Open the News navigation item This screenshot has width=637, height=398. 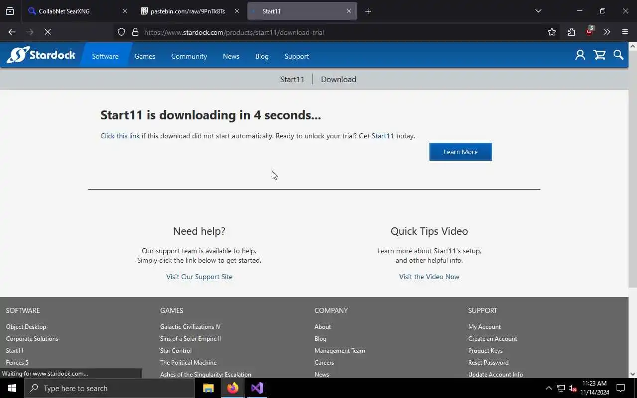231,56
